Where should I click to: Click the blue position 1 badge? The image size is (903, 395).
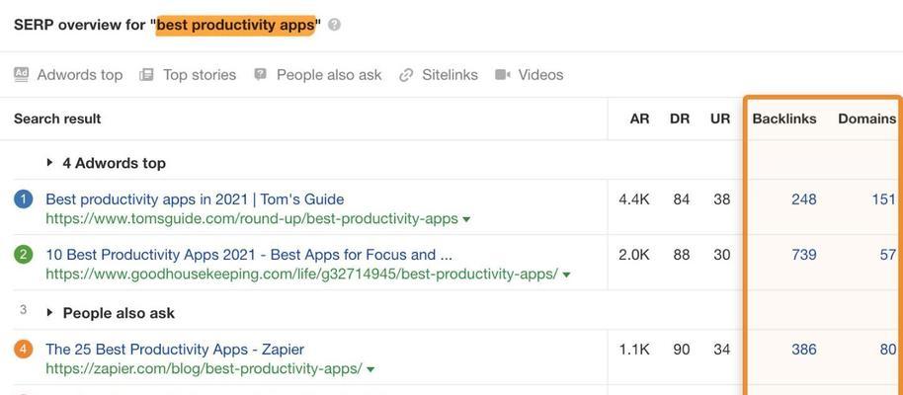click(x=23, y=199)
